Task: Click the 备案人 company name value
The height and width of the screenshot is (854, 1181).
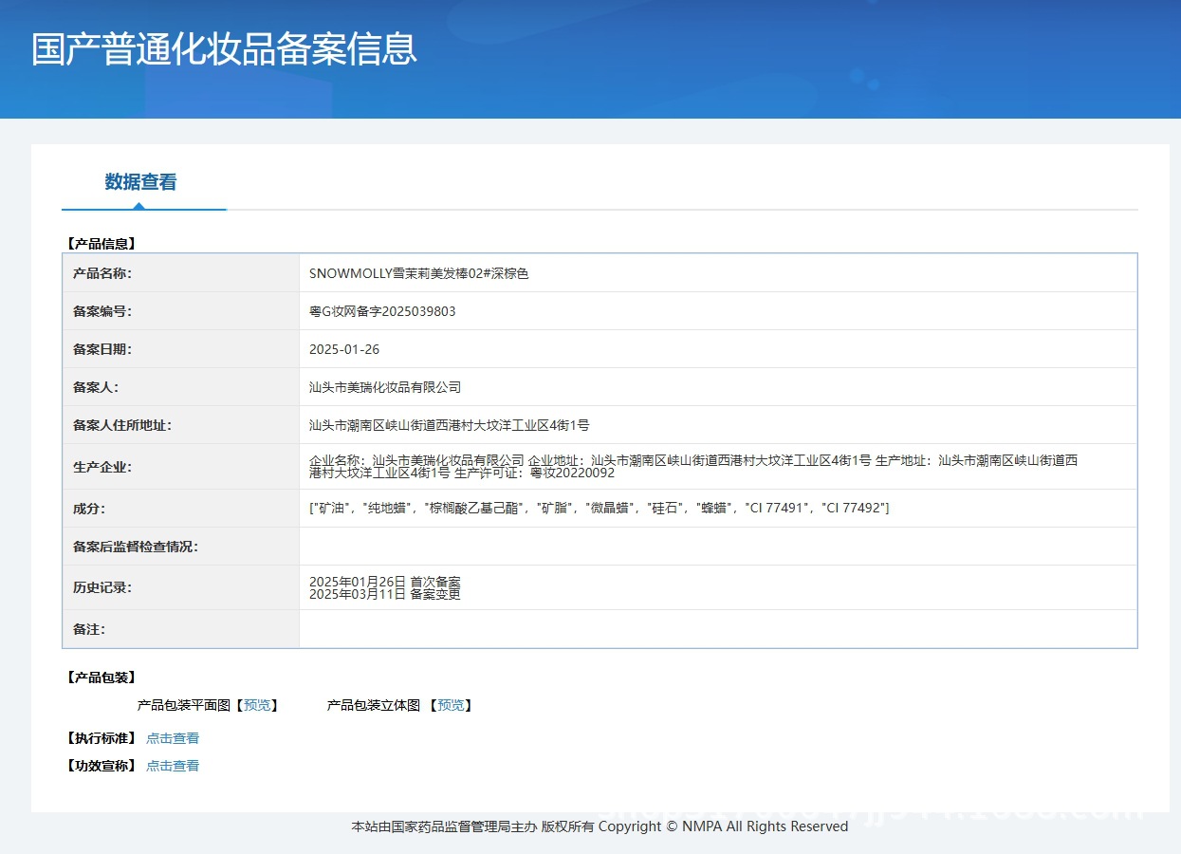Action: pos(385,387)
